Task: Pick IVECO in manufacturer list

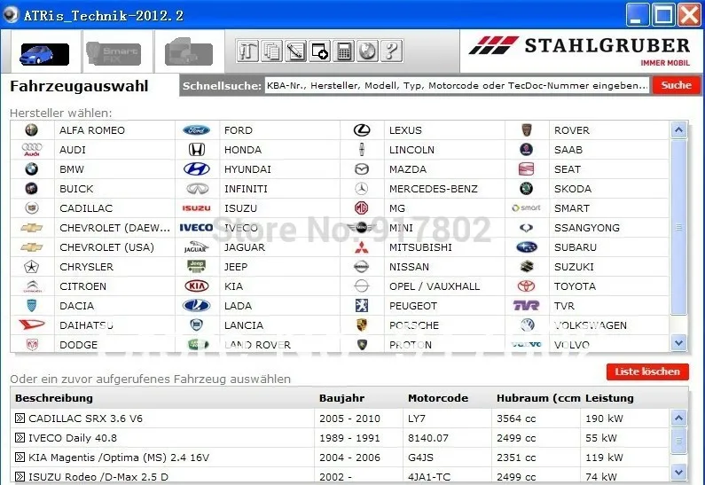Action: pyautogui.click(x=241, y=228)
